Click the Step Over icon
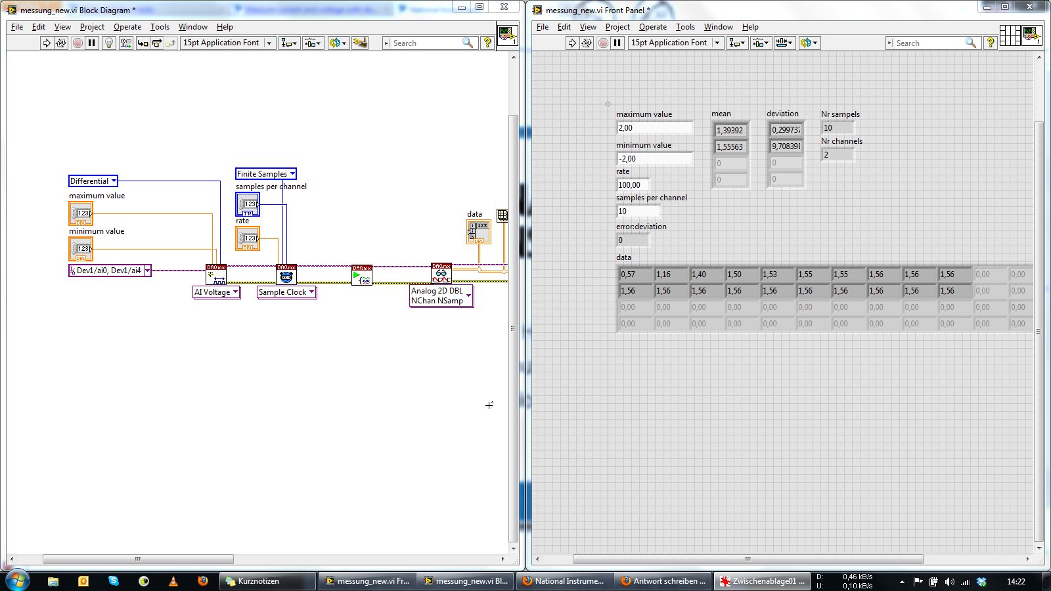 157,43
